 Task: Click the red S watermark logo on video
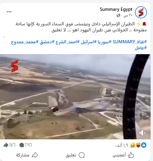pyautogui.click(x=14, y=66)
